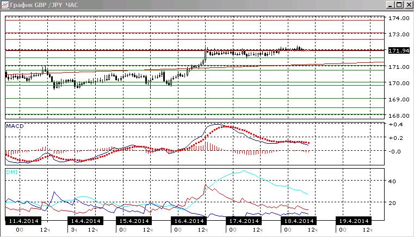Click the DMI scale value 40
This screenshot has width=414, height=237.
pos(392,182)
